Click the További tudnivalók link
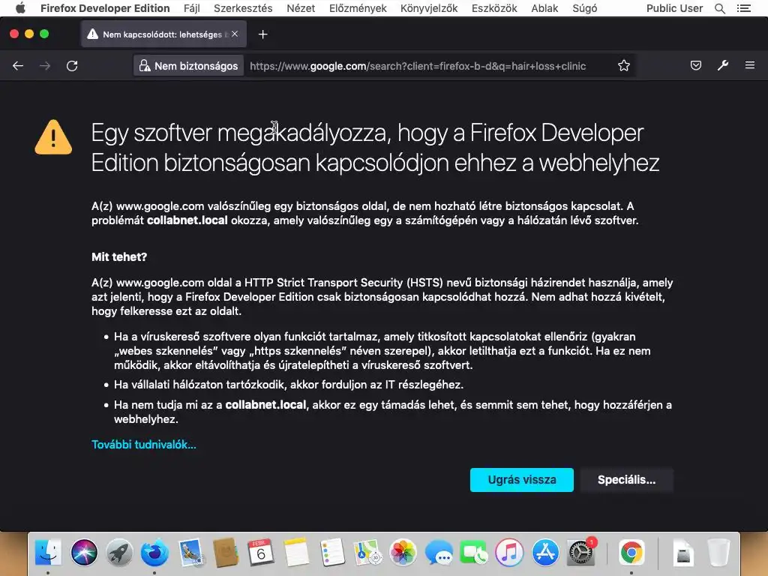768x576 pixels. (143, 444)
